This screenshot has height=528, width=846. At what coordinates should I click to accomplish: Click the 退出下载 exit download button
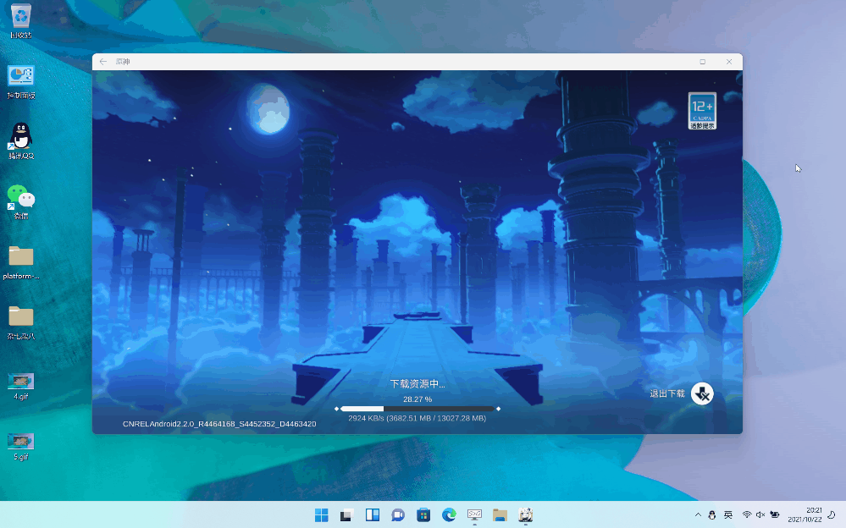[x=666, y=393]
